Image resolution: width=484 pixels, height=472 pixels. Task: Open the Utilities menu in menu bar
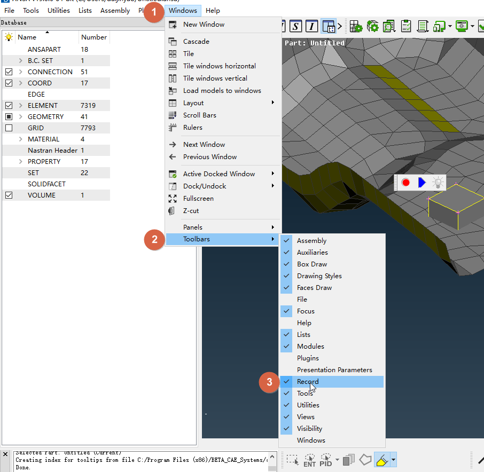(x=59, y=11)
